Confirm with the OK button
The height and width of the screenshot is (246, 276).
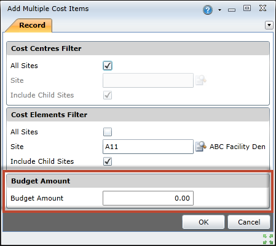203,222
